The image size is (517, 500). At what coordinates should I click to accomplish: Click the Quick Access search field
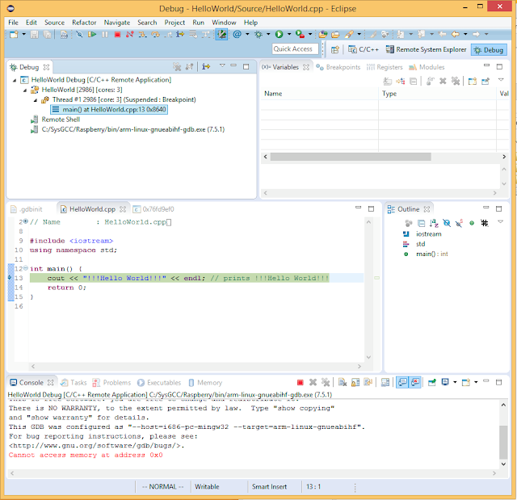pos(295,49)
